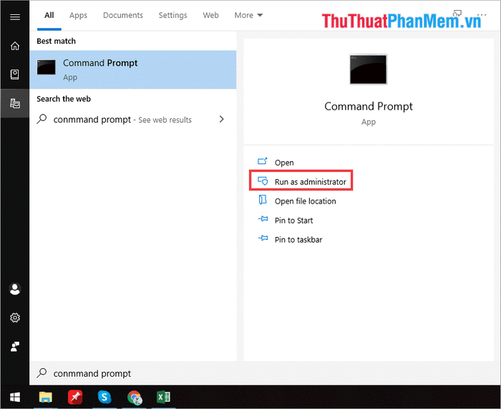Image resolution: width=501 pixels, height=409 pixels.
Task: Open the Settings gear in the sidebar
Action: pyautogui.click(x=15, y=317)
